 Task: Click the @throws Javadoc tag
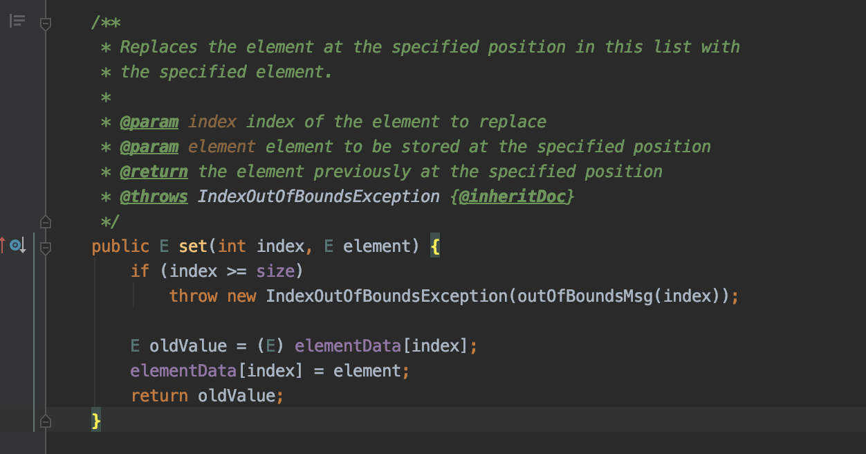154,197
